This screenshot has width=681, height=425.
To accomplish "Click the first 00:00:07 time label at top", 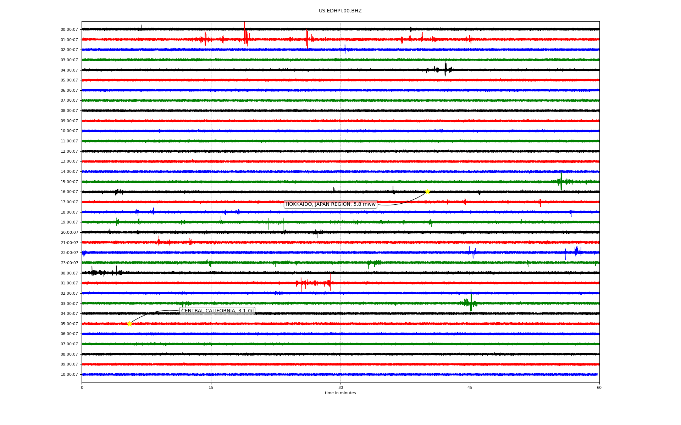I will pyautogui.click(x=69, y=30).
